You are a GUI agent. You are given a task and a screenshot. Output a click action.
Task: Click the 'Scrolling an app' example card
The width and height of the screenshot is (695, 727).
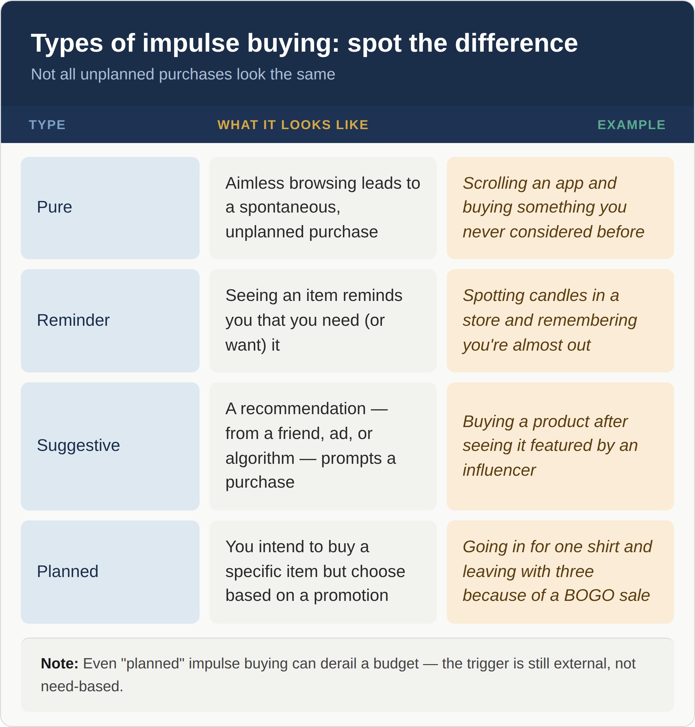click(x=560, y=208)
